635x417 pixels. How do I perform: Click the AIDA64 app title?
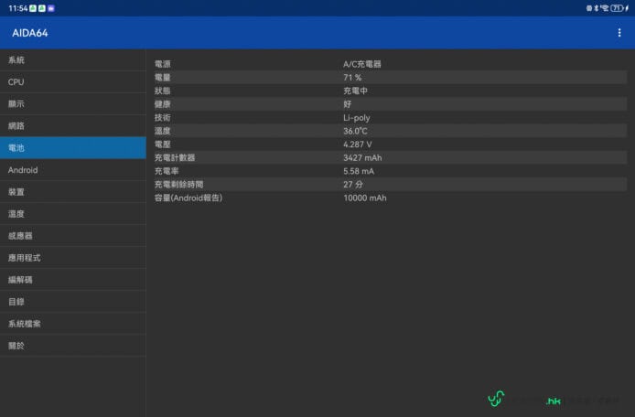[30, 33]
